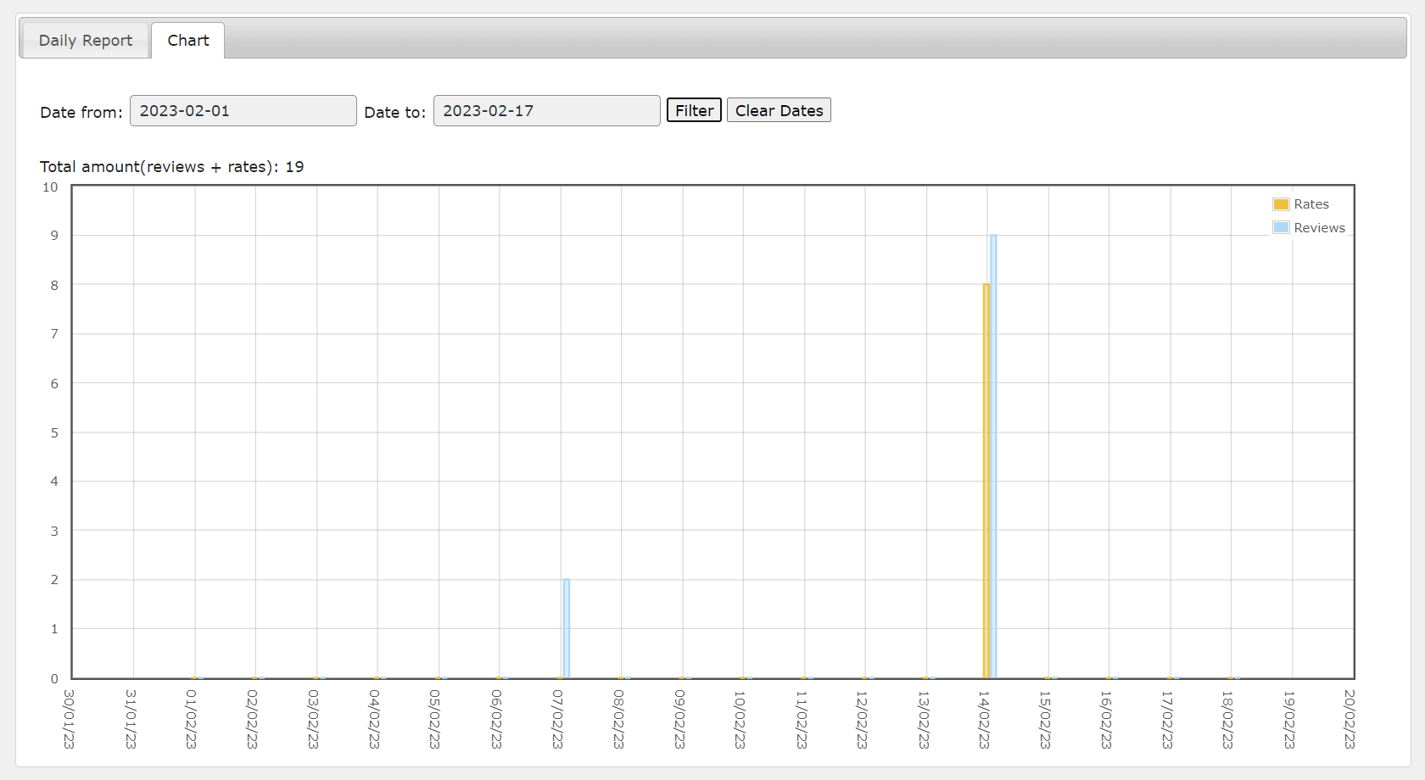Select the blue Reviews bar on 14/02/23

(993, 456)
